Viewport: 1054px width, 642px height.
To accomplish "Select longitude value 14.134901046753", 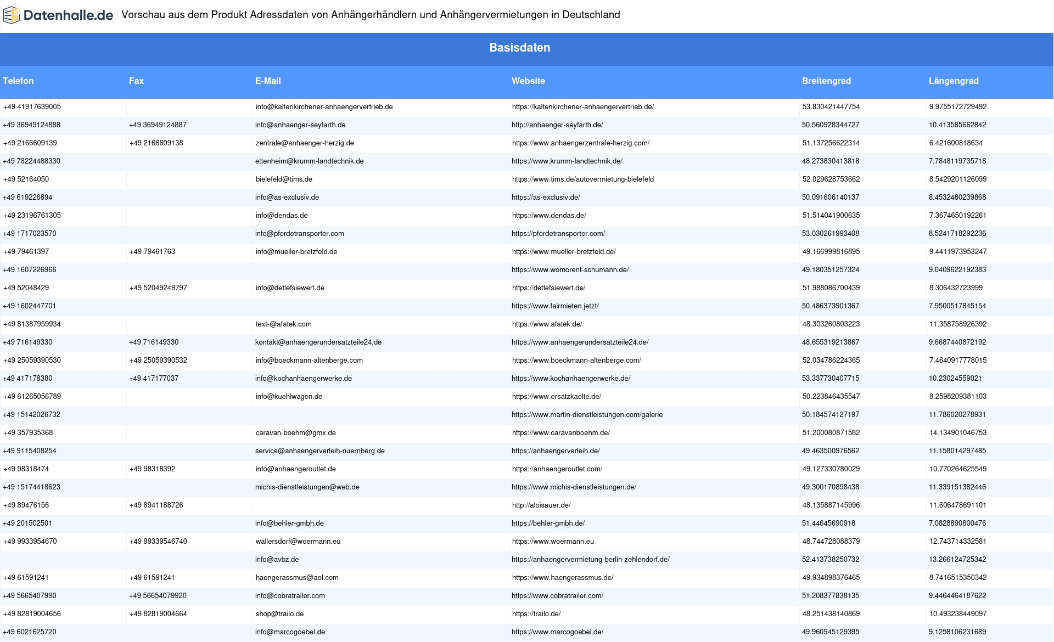I will (x=958, y=433).
